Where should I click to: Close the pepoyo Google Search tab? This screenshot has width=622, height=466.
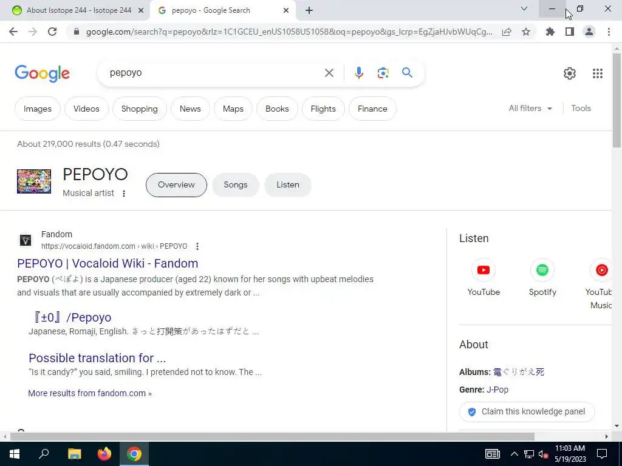pos(286,10)
